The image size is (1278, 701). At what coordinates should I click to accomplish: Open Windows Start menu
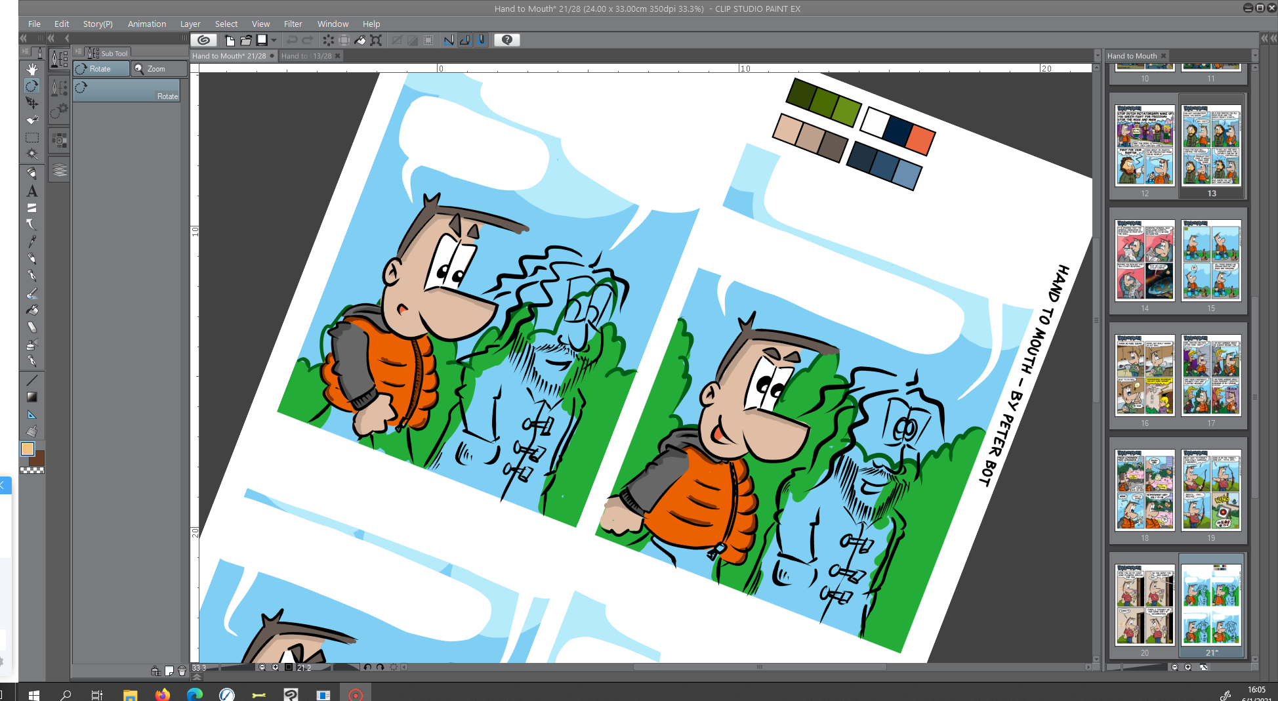click(x=34, y=694)
